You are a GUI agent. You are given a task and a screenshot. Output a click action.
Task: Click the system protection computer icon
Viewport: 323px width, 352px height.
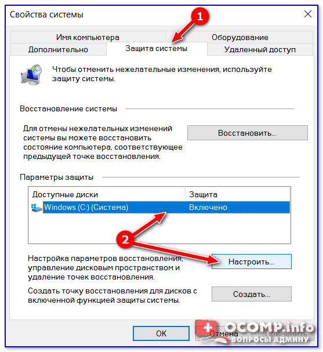[x=31, y=75]
